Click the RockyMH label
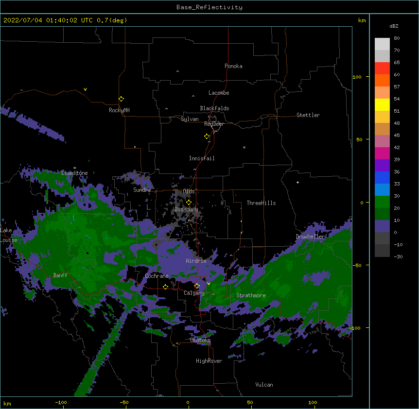 pos(119,110)
